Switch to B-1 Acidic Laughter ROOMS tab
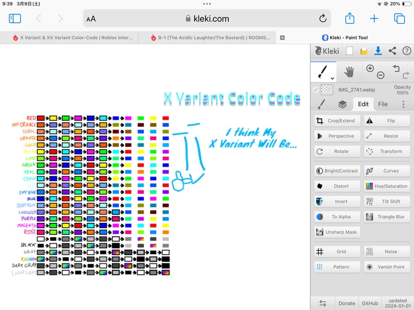This screenshot has height=310, width=414. (211, 38)
